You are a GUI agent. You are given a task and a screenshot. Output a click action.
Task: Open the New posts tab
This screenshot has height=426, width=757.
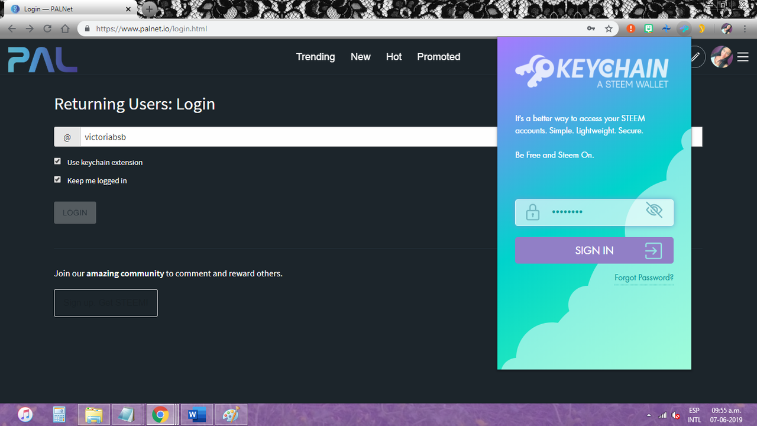click(360, 57)
